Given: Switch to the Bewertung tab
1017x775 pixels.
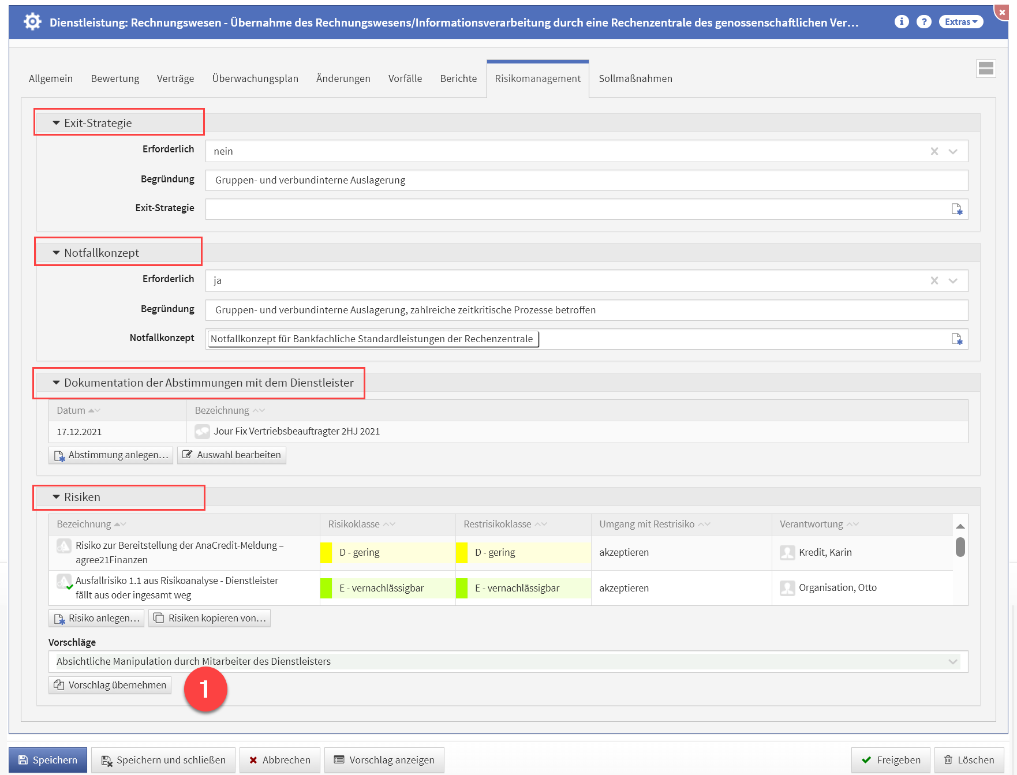Looking at the screenshot, I should click(x=115, y=78).
